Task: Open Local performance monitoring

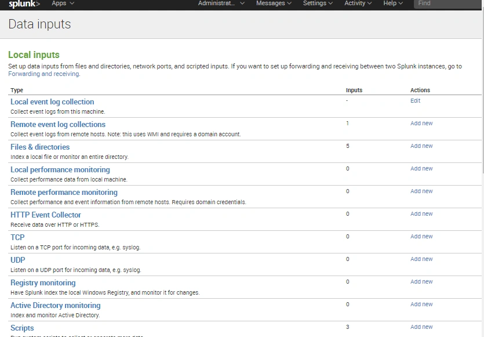Action: point(60,169)
